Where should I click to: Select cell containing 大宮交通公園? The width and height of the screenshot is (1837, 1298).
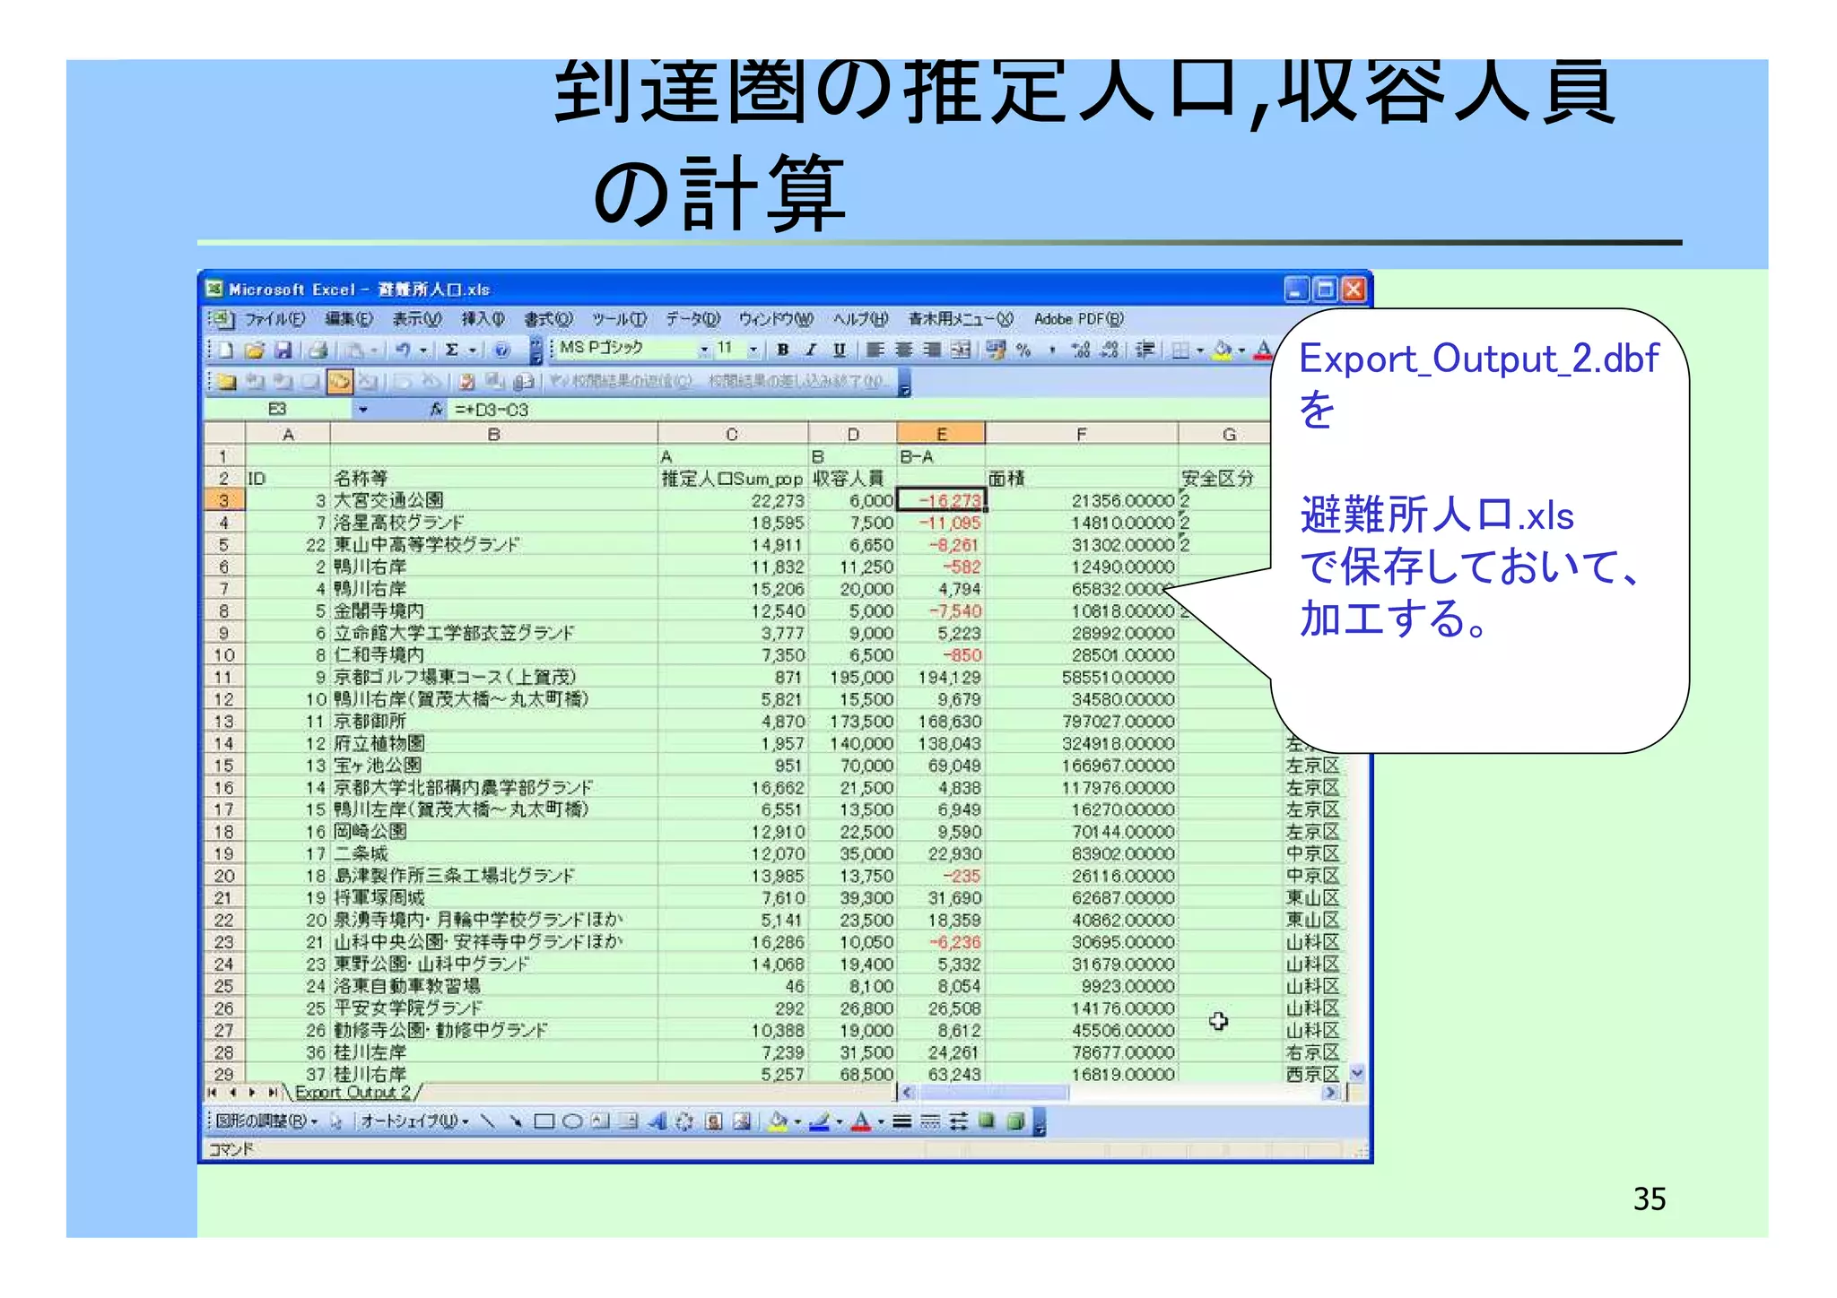494,501
